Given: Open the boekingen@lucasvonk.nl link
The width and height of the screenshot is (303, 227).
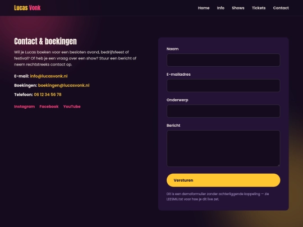Looking at the screenshot, I should coord(63,85).
